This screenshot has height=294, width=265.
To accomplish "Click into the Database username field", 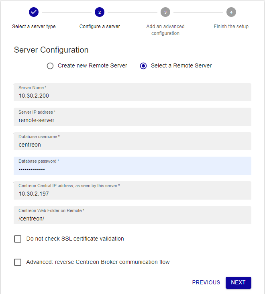I will (132, 144).
